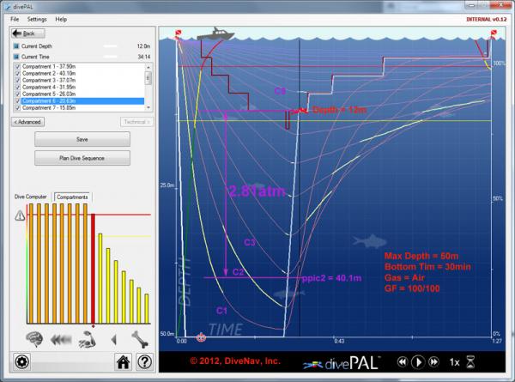This screenshot has width=515, height=382.
Task: Open the Settings menu
Action: click(37, 18)
